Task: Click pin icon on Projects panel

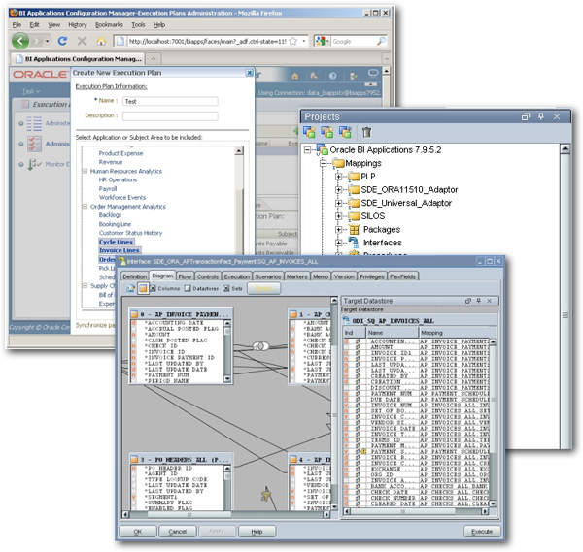Action: [x=541, y=116]
